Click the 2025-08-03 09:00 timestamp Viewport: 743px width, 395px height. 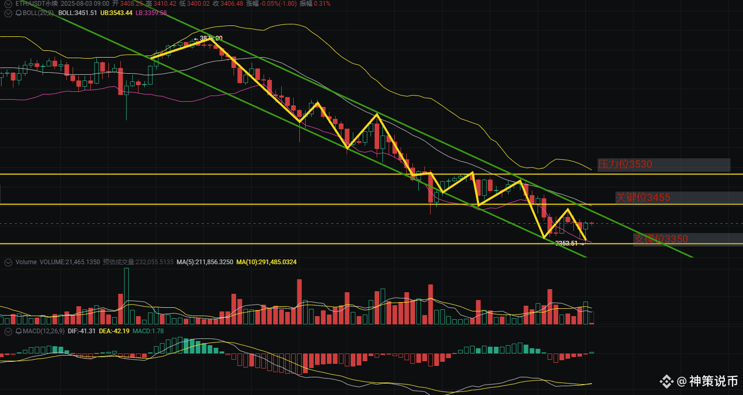[x=85, y=3]
